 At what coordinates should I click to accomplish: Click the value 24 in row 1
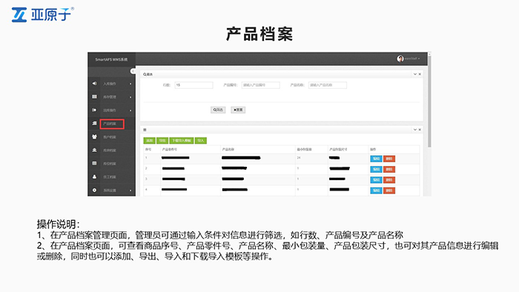299,158
